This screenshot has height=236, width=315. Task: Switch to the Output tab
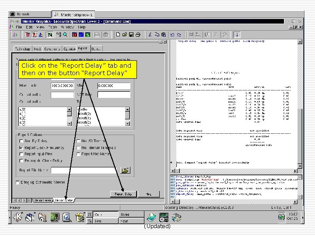pyautogui.click(x=96, y=49)
